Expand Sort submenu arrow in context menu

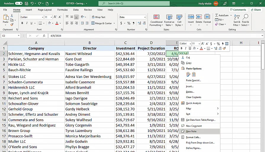pos(218,114)
